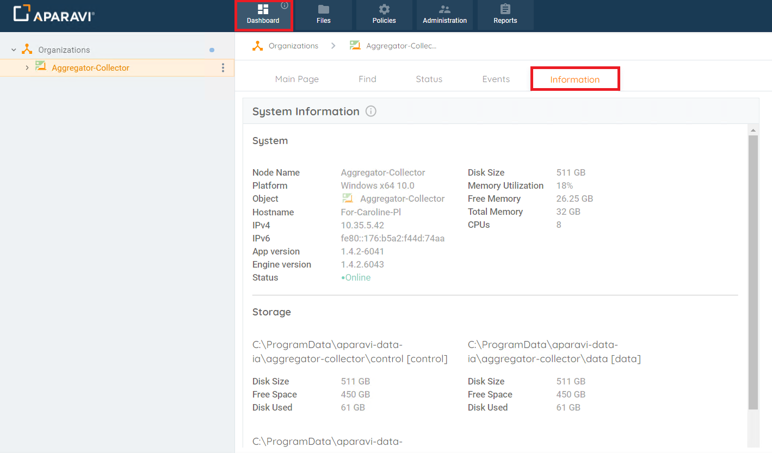Screen dimensions: 772x453
Task: Open the Administration icon
Action: tap(444, 9)
